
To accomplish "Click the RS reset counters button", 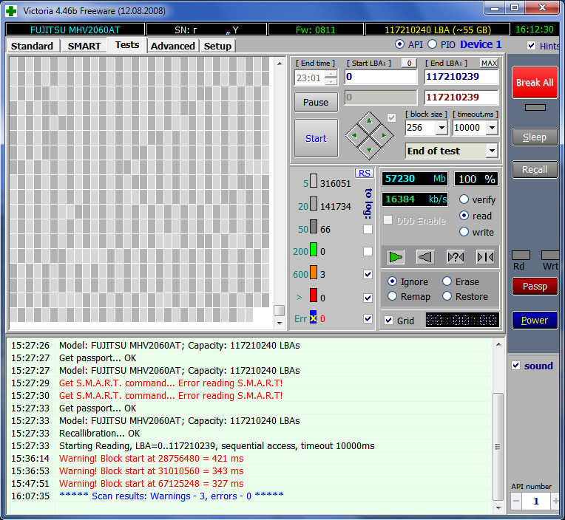I will (364, 173).
